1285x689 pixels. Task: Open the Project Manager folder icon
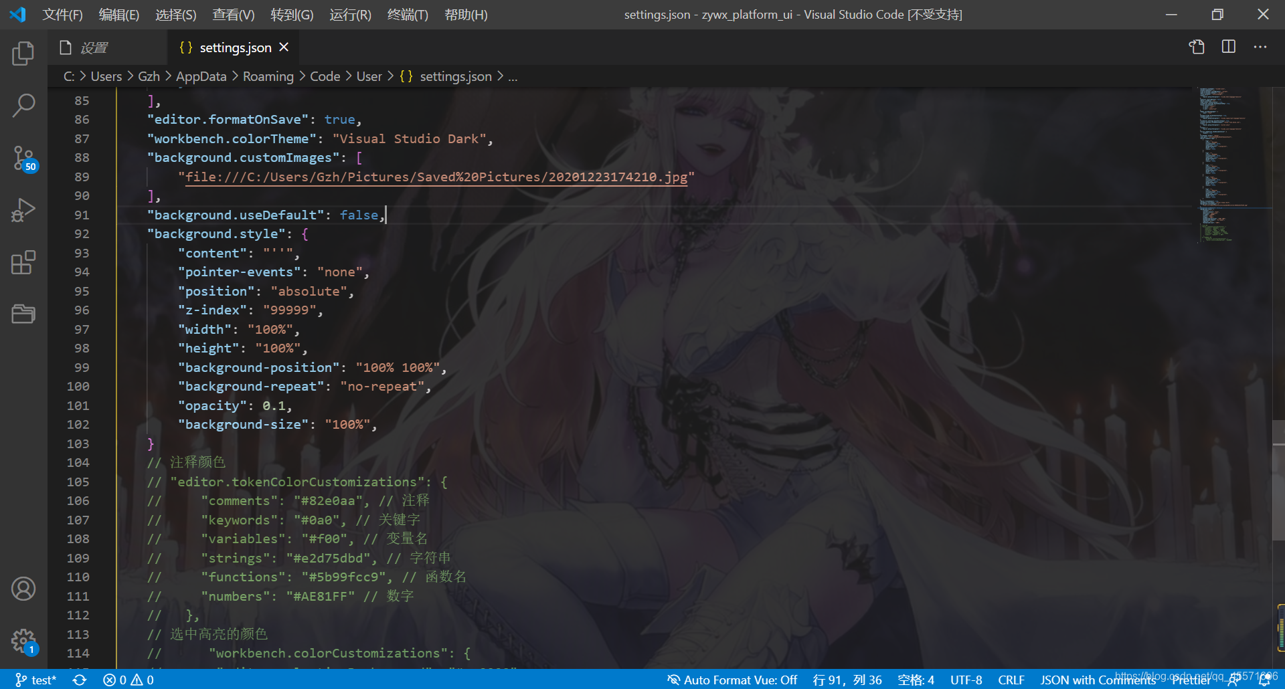tap(23, 314)
